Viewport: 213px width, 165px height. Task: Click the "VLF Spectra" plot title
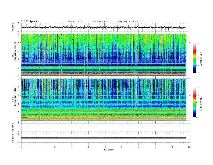coord(30,21)
